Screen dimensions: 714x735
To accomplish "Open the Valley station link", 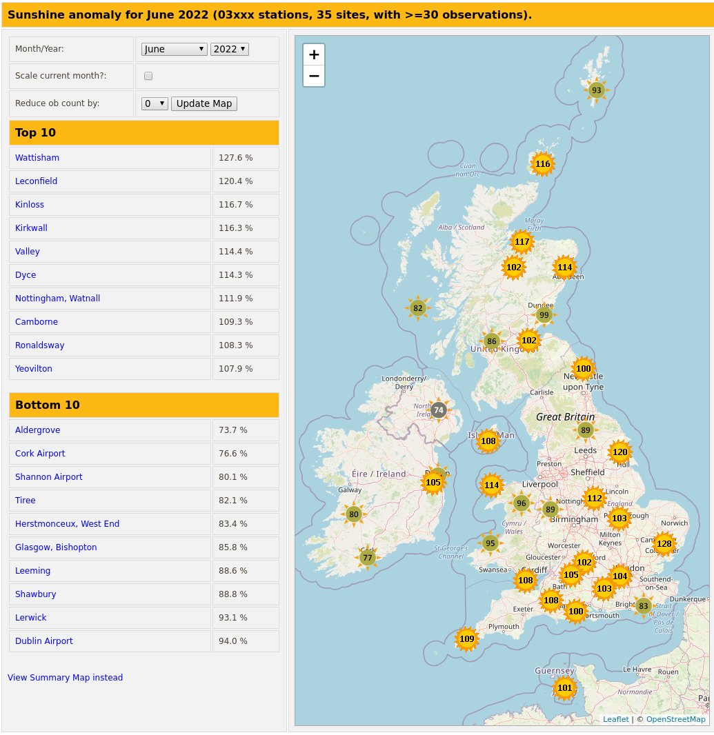I will click(27, 251).
